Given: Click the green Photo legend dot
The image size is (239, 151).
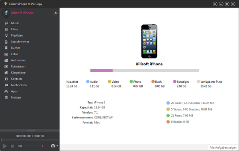Looking at the screenshot, I should (131, 81).
